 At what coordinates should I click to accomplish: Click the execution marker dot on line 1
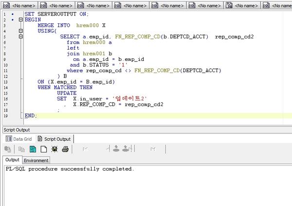click(x=13, y=14)
